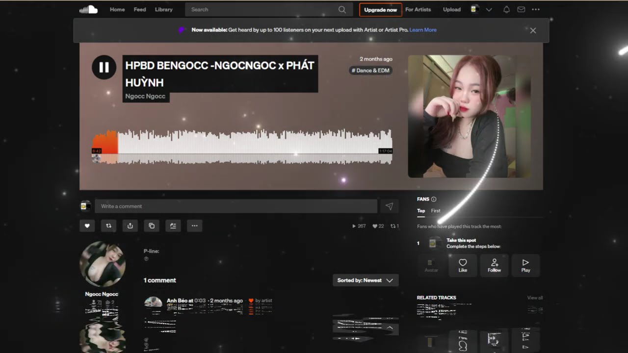Screen dimensions: 628x353
Task: Follow the Learn More link
Action: (x=423, y=30)
